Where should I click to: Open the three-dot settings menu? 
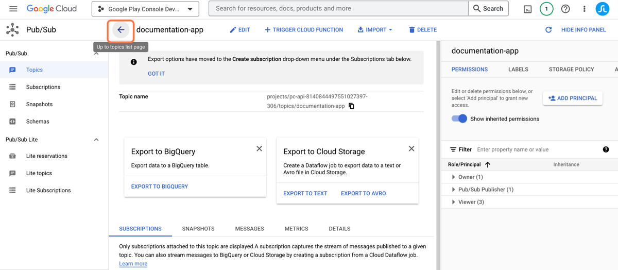pos(584,9)
